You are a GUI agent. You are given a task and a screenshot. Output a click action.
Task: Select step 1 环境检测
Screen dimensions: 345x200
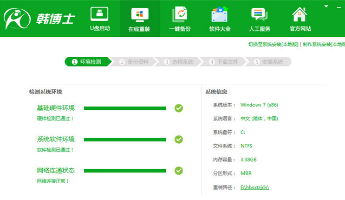point(88,62)
